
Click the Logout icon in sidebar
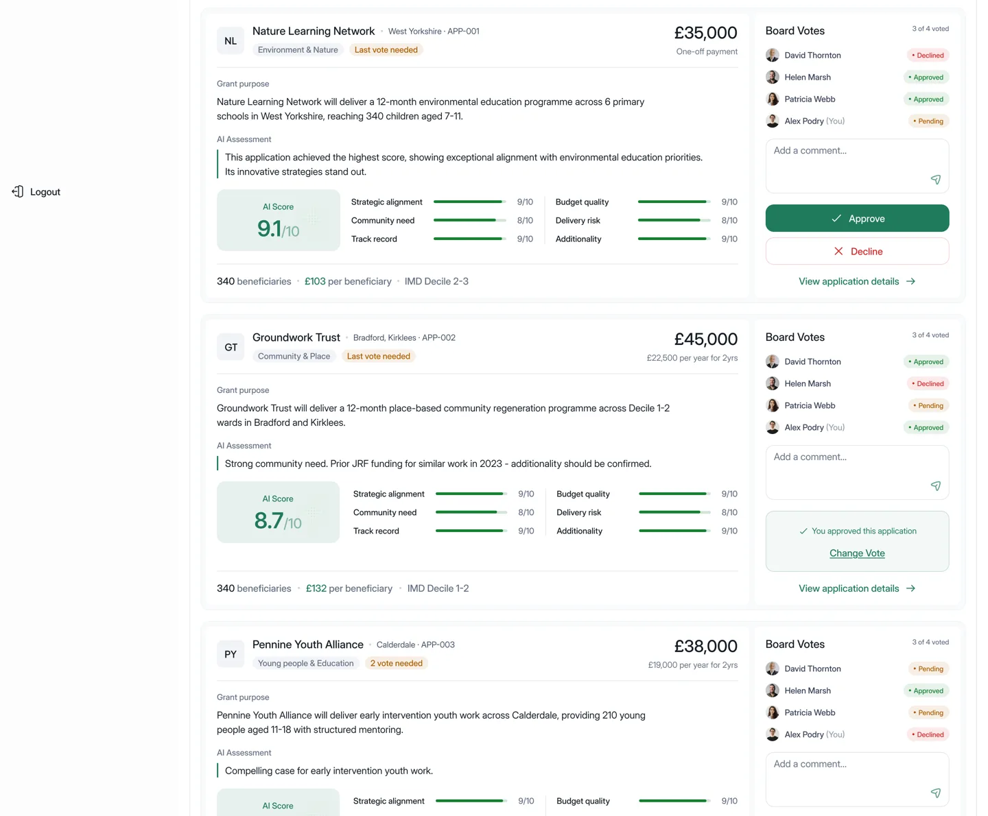point(18,191)
